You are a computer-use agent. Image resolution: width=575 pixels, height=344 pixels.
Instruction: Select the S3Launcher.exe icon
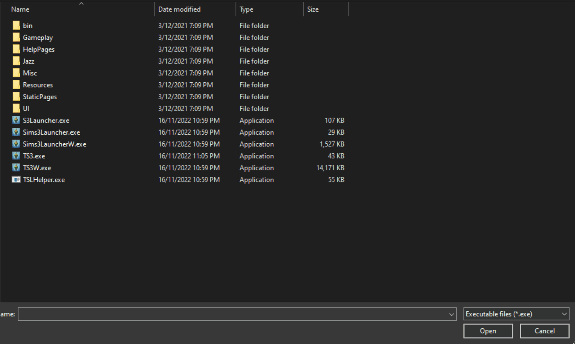click(x=16, y=120)
